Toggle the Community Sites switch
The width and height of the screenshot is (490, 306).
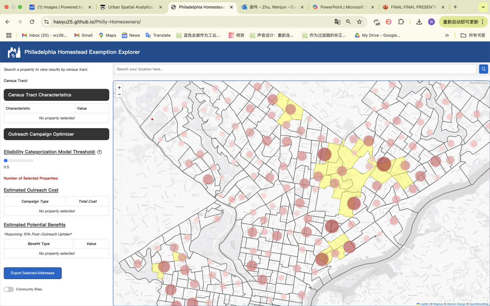pyautogui.click(x=9, y=289)
